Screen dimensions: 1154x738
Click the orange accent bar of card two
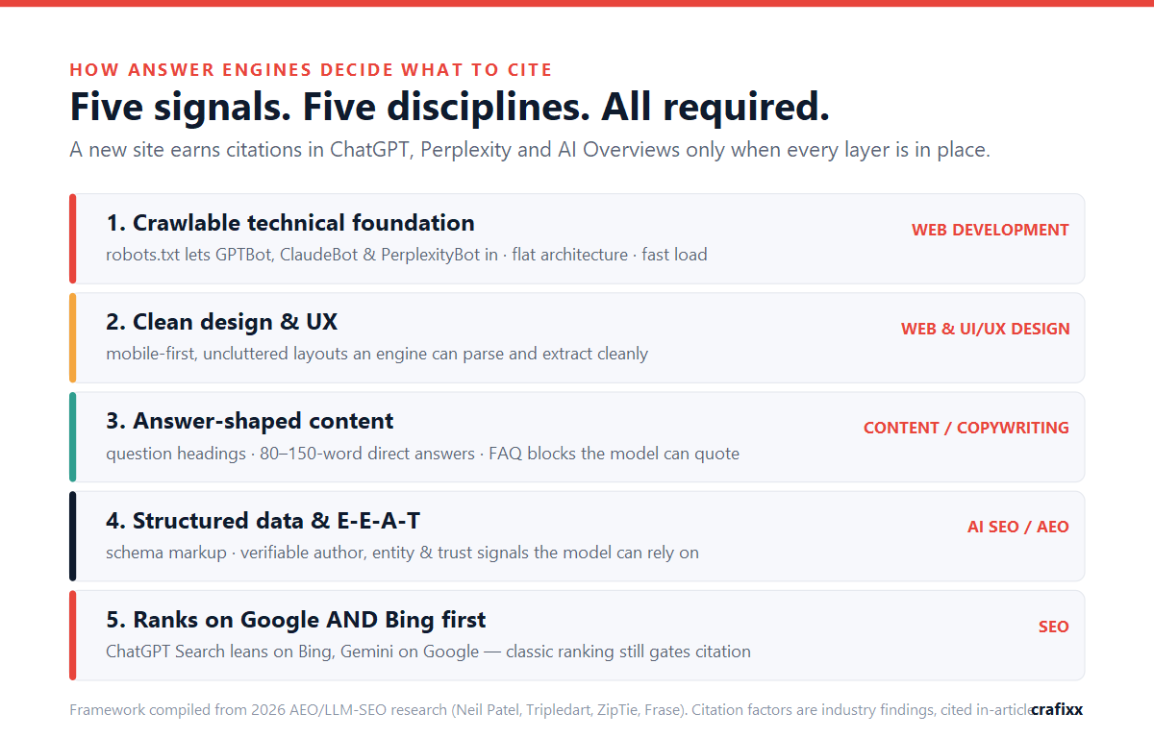click(72, 337)
